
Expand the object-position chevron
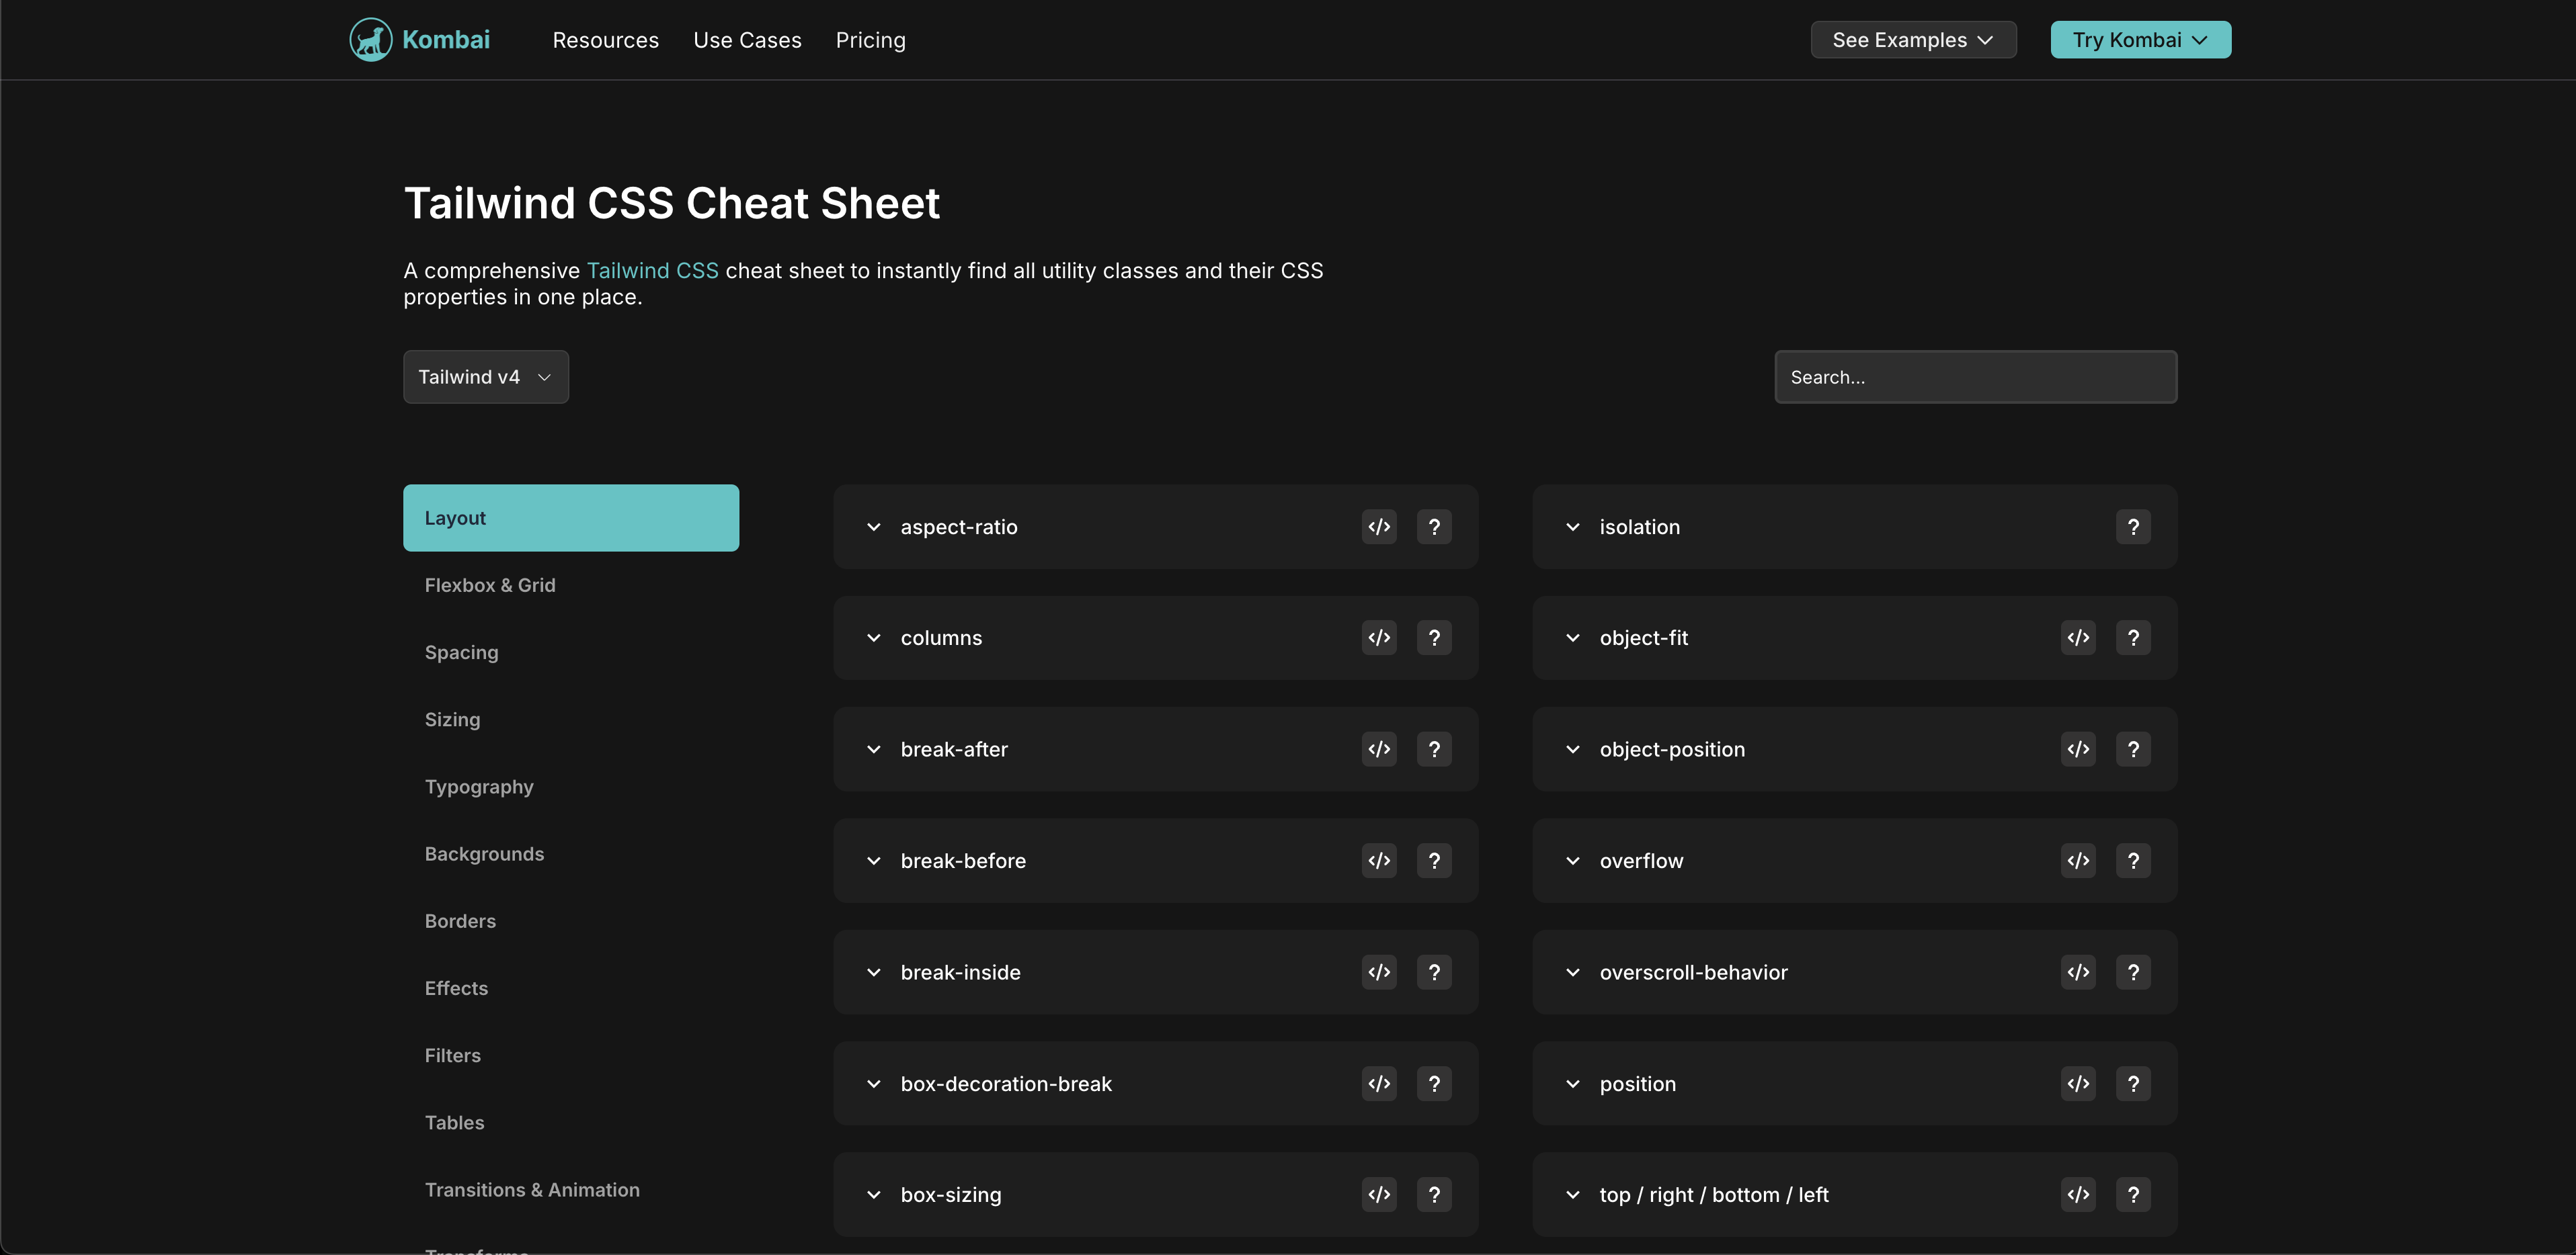pos(1572,749)
